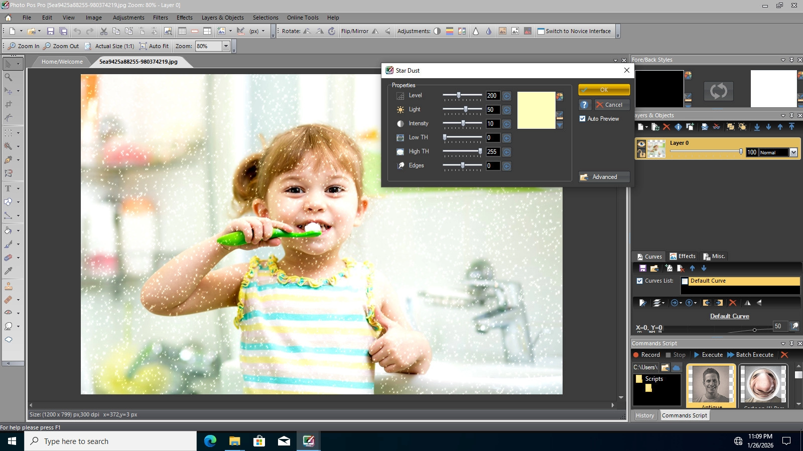Open the color picker wheel beside the yellow swatch
The height and width of the screenshot is (451, 803).
tap(560, 97)
